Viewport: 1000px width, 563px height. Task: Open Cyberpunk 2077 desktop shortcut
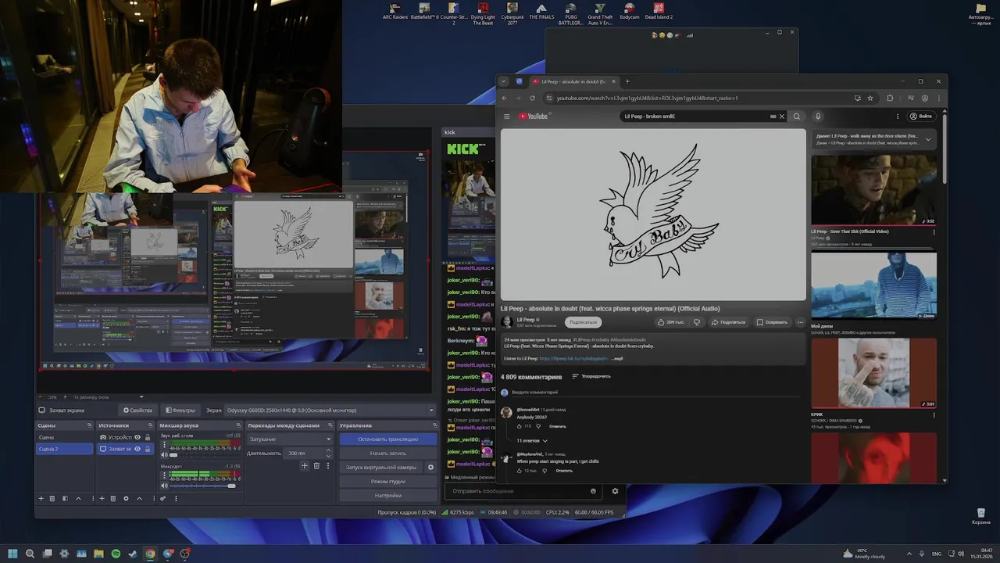point(512,13)
